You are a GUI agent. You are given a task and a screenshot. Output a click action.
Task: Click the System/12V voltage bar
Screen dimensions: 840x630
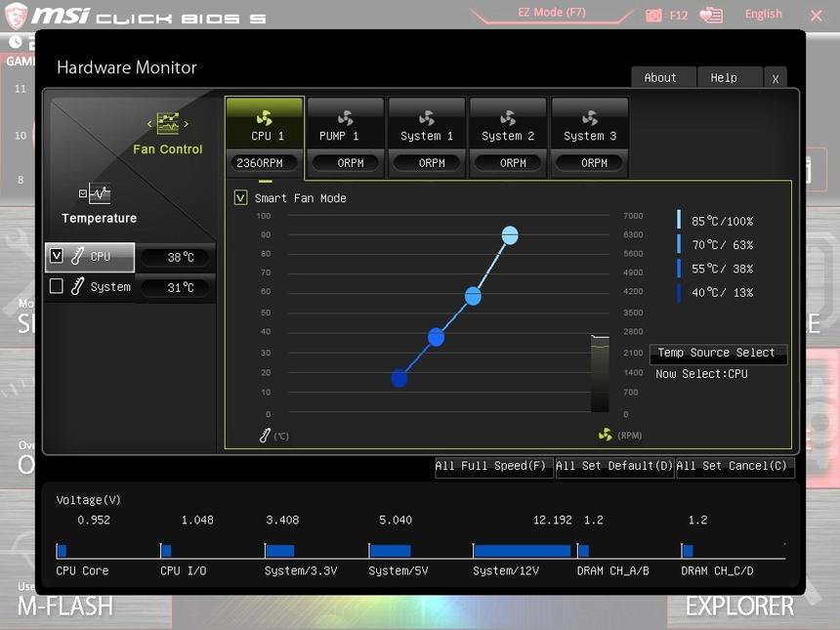pyautogui.click(x=523, y=551)
